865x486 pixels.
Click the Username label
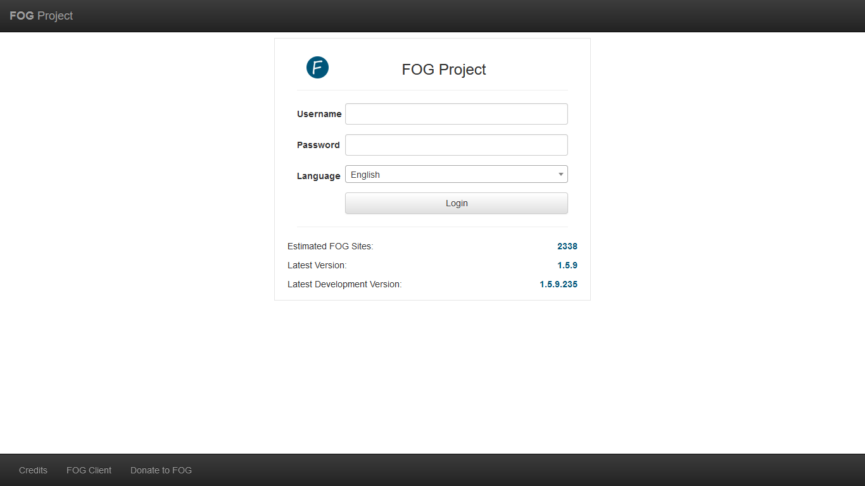coord(319,114)
